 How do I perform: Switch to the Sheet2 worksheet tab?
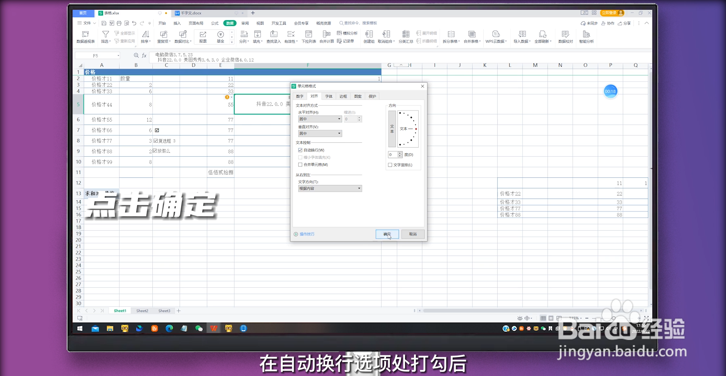[x=142, y=311]
